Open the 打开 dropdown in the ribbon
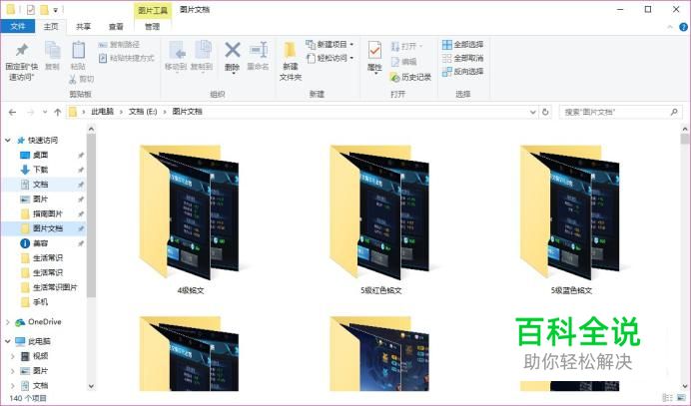691x406 pixels. point(406,46)
